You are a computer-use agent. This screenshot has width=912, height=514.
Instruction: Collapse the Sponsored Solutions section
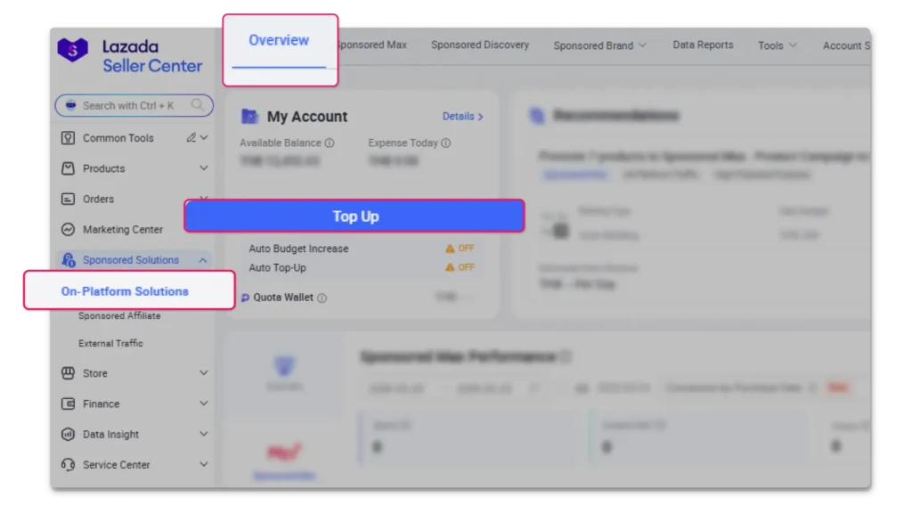[203, 260]
